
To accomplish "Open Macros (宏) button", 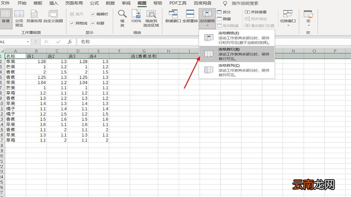I will [308, 18].
